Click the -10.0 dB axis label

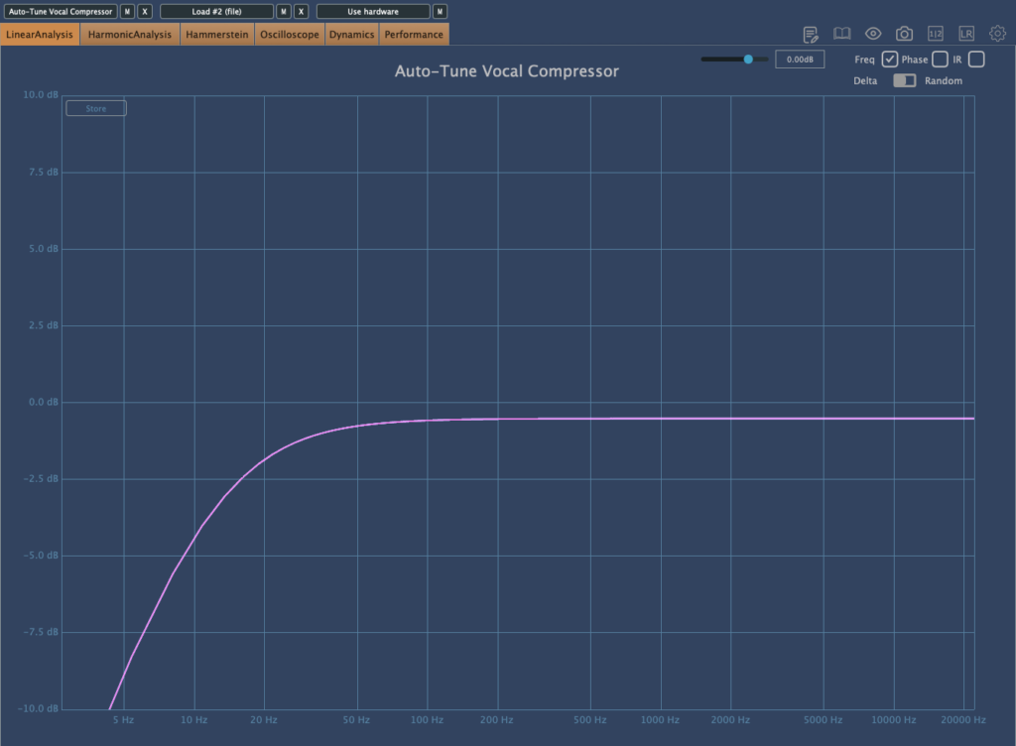39,708
